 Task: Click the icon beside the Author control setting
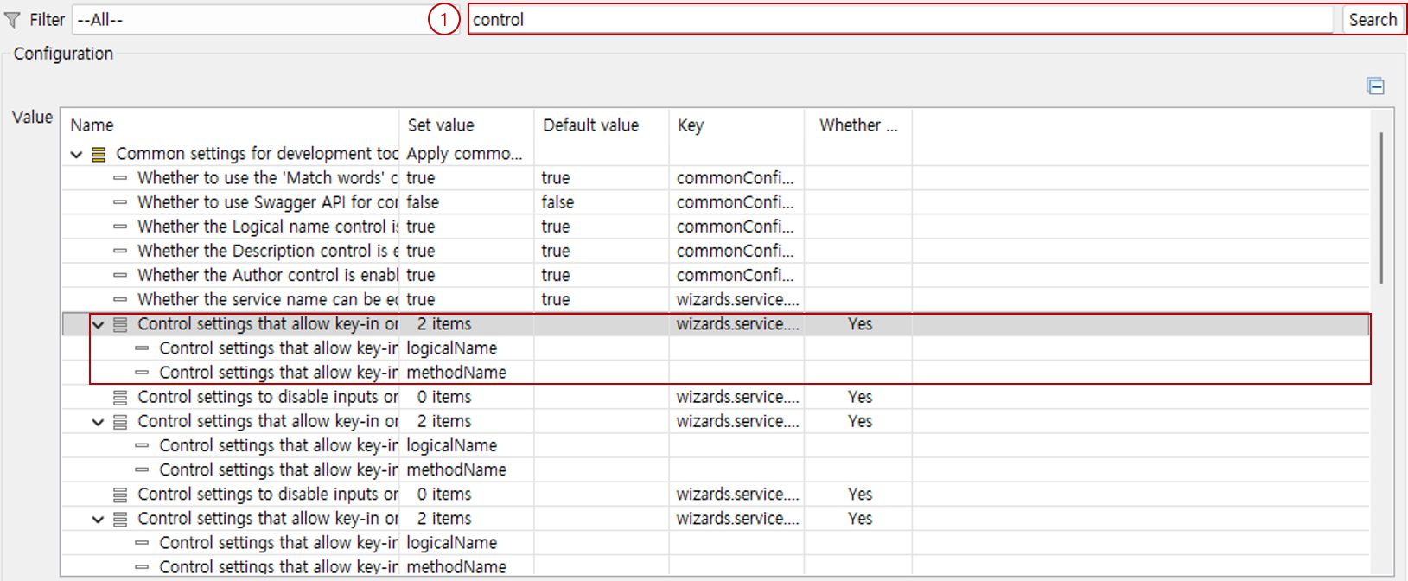point(120,275)
